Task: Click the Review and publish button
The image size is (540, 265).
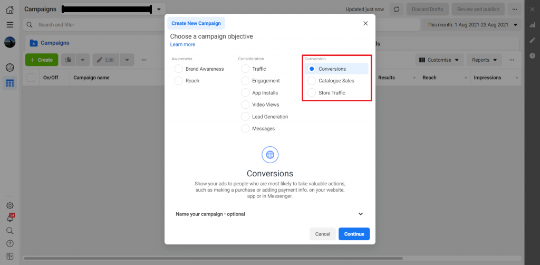Action: point(478,10)
